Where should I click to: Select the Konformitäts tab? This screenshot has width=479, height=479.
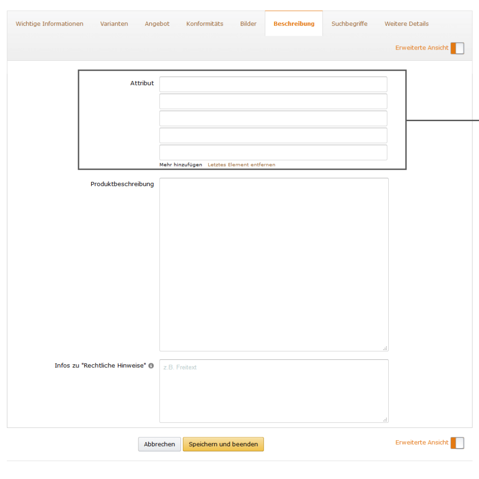click(x=204, y=24)
